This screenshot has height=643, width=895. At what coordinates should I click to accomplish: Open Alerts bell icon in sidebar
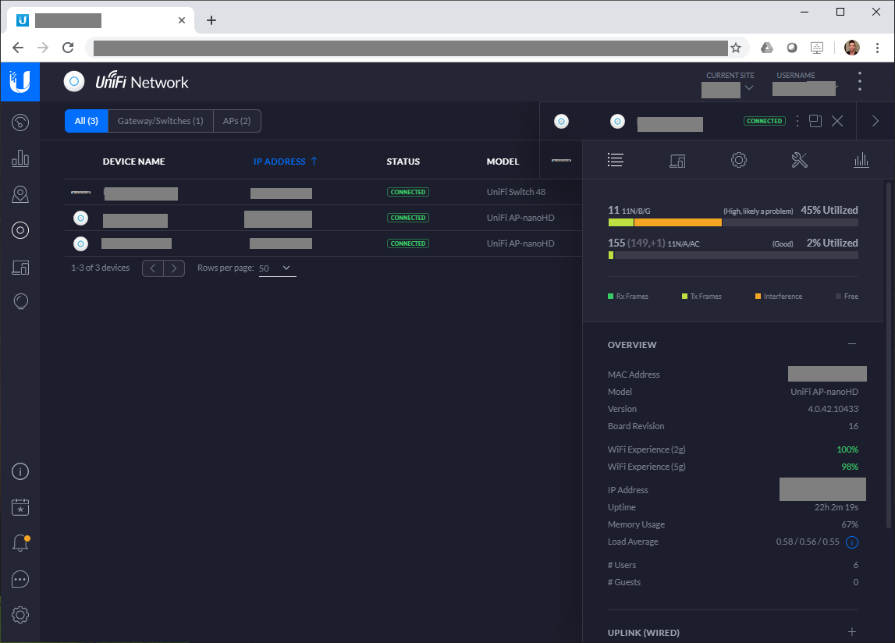pyautogui.click(x=20, y=543)
